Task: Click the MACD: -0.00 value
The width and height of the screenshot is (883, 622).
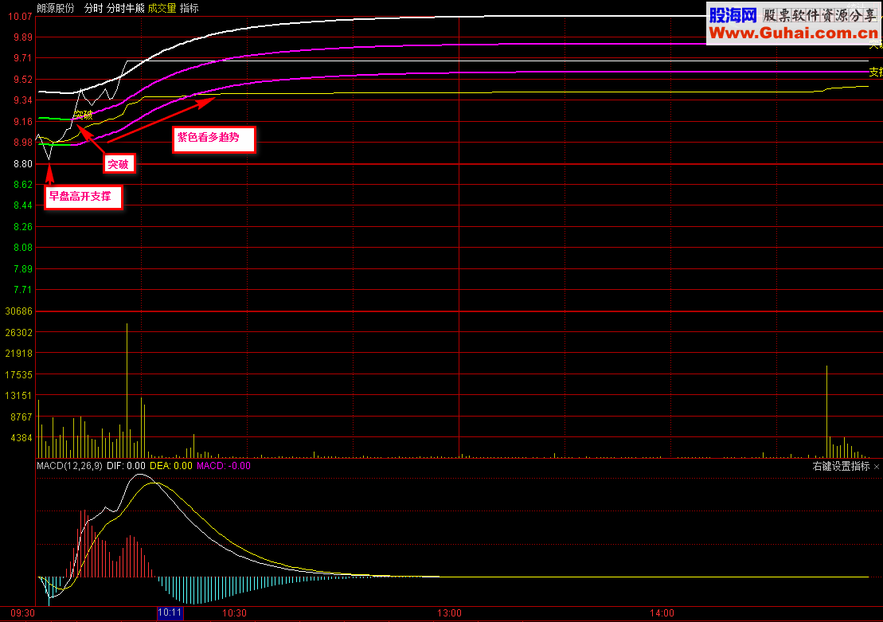Action: [x=224, y=466]
